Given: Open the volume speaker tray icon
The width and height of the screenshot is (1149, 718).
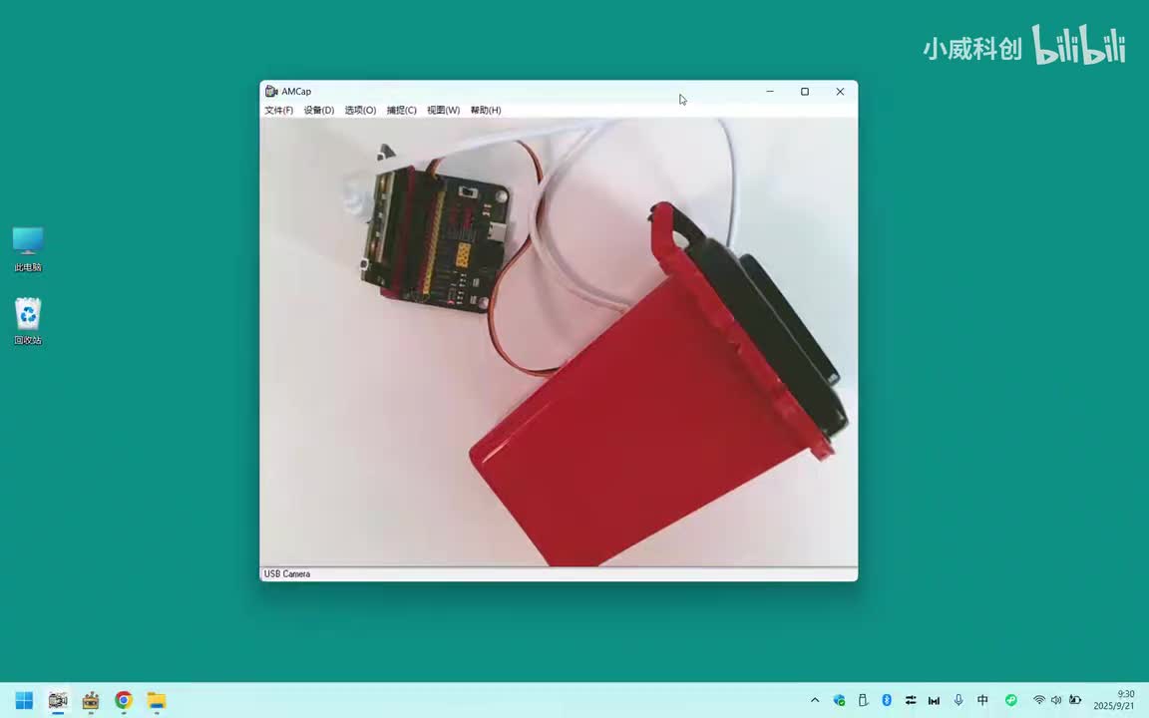Looking at the screenshot, I should (1056, 700).
